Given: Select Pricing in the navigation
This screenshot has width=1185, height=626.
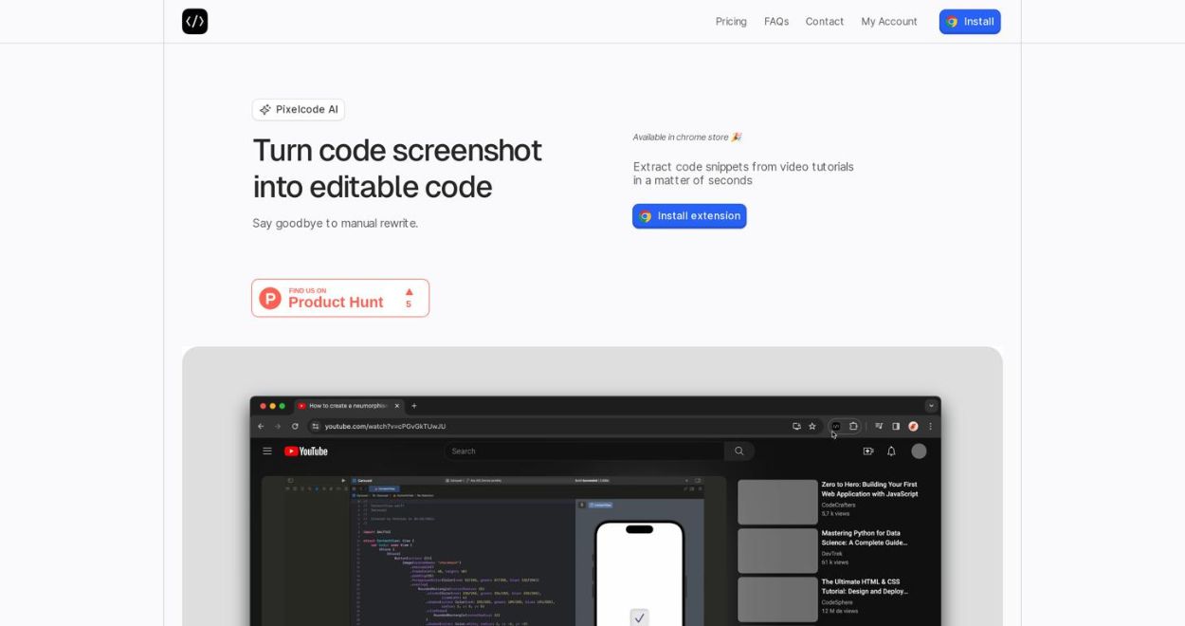Looking at the screenshot, I should (x=730, y=21).
